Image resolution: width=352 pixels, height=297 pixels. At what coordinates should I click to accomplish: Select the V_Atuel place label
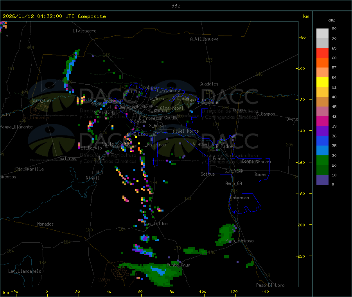[201, 144]
